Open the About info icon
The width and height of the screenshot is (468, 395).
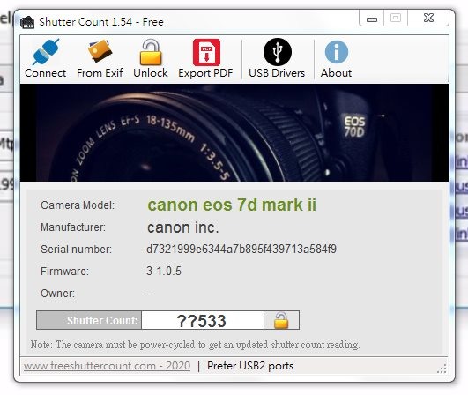tap(337, 52)
